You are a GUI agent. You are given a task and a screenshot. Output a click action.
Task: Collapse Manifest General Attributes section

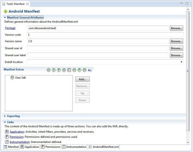coord(5,18)
